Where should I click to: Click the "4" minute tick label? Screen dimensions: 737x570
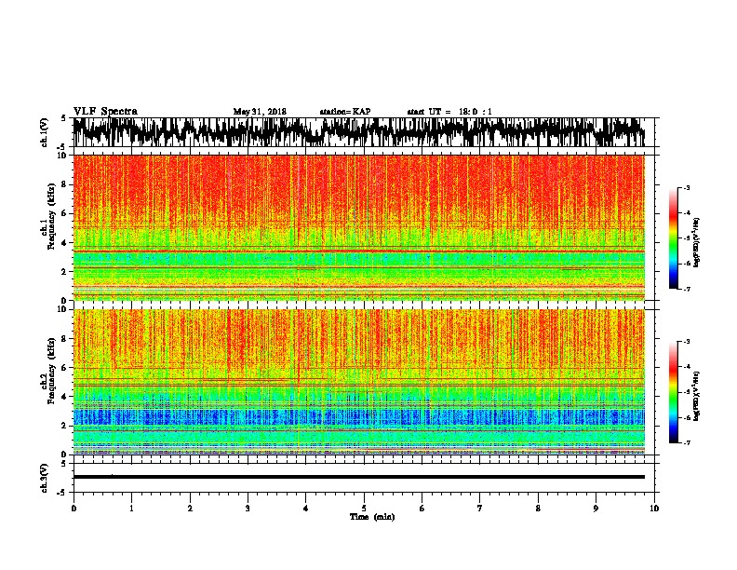pos(306,509)
